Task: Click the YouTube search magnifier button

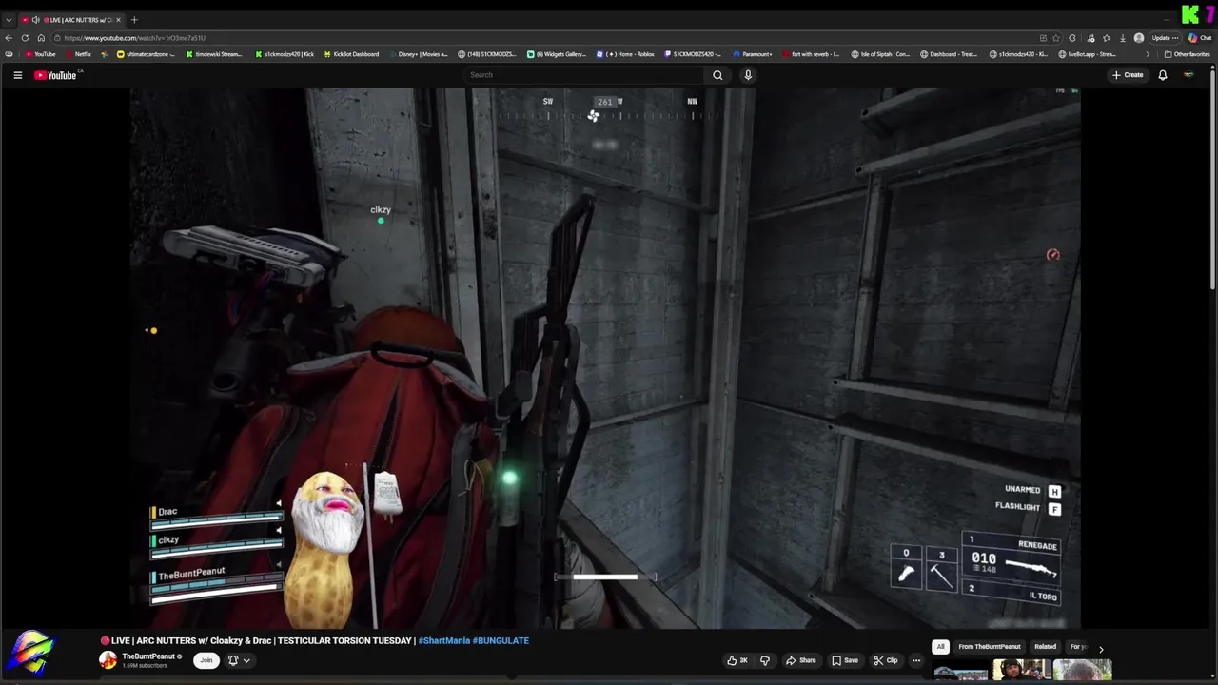Action: 717,75
